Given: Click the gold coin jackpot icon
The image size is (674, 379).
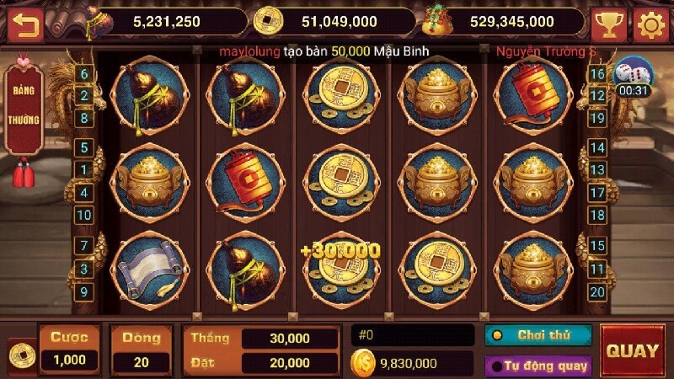Looking at the screenshot, I should pos(268,22).
